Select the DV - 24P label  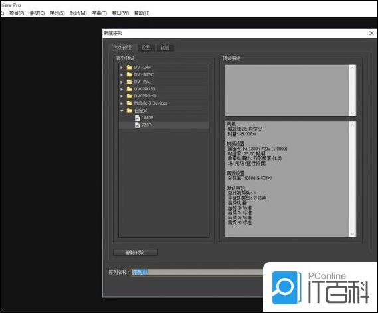pyautogui.click(x=142, y=68)
